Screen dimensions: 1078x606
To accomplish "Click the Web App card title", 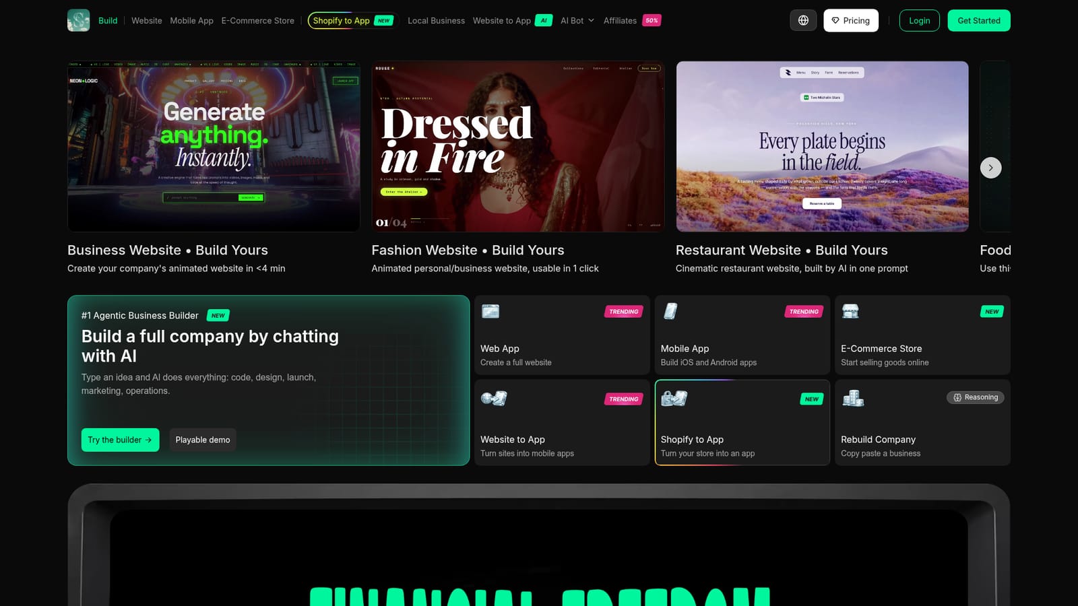I will (x=500, y=348).
